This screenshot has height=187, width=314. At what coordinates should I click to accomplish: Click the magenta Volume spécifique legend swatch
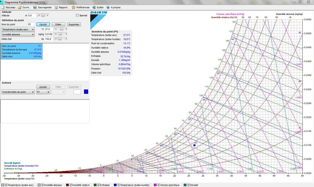coord(155,185)
